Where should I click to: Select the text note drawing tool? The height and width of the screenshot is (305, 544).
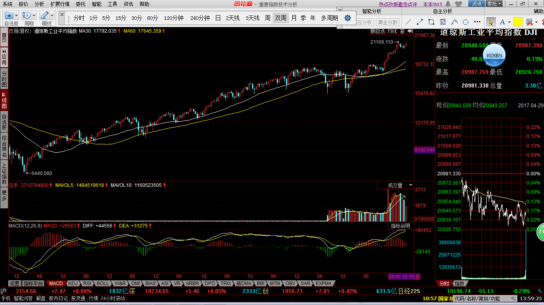point(443,22)
